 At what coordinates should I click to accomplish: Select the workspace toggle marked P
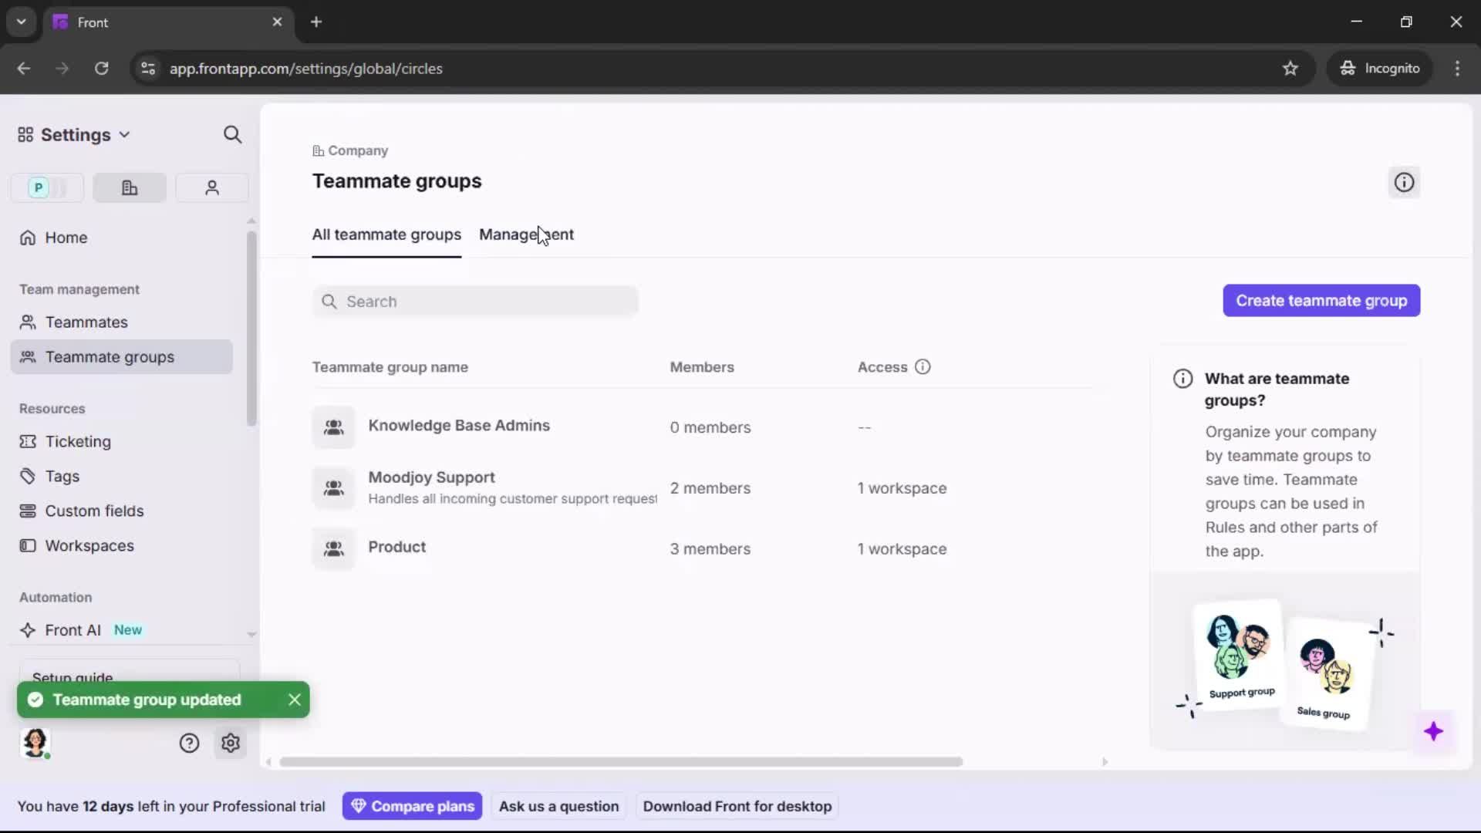pos(46,187)
